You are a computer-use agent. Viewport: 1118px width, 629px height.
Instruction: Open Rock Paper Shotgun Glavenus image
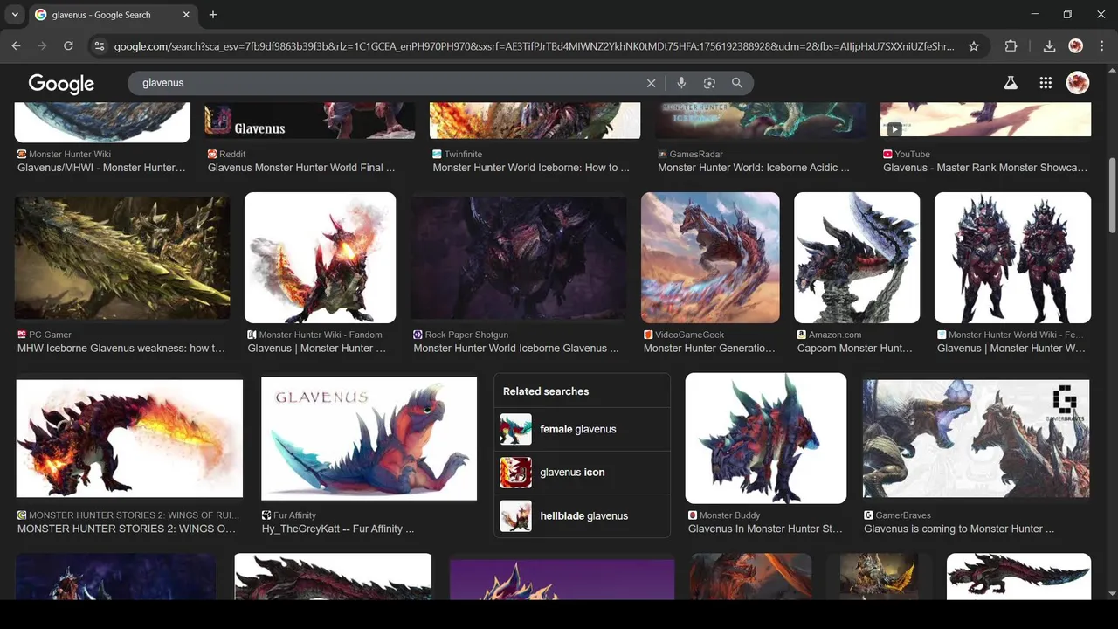[x=519, y=258]
